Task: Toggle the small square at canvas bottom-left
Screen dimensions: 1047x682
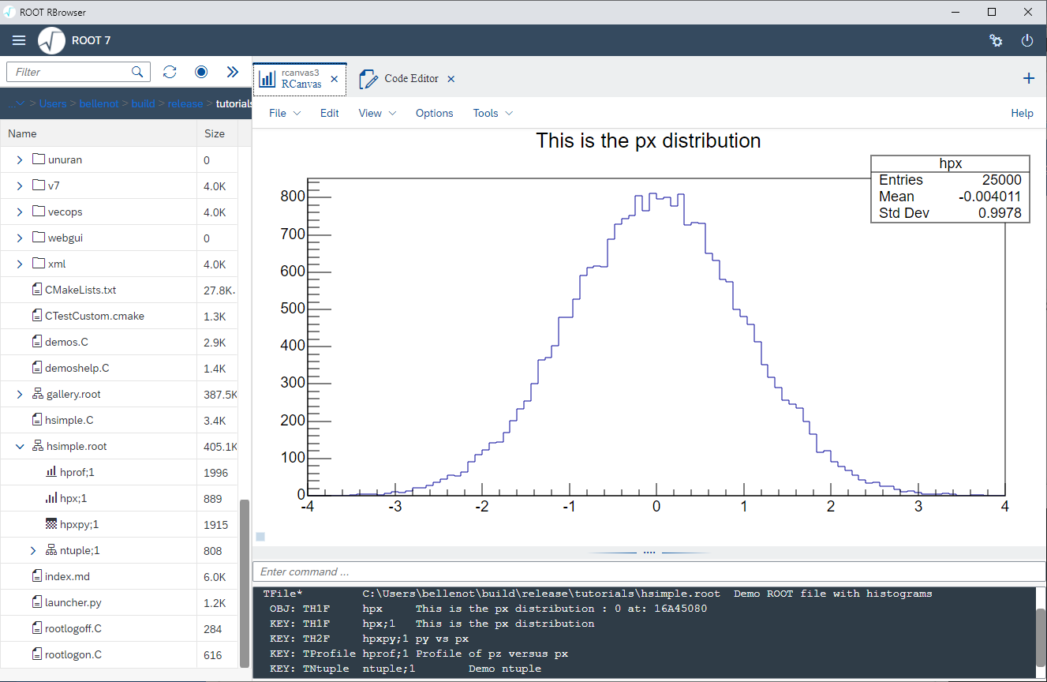Action: click(260, 537)
